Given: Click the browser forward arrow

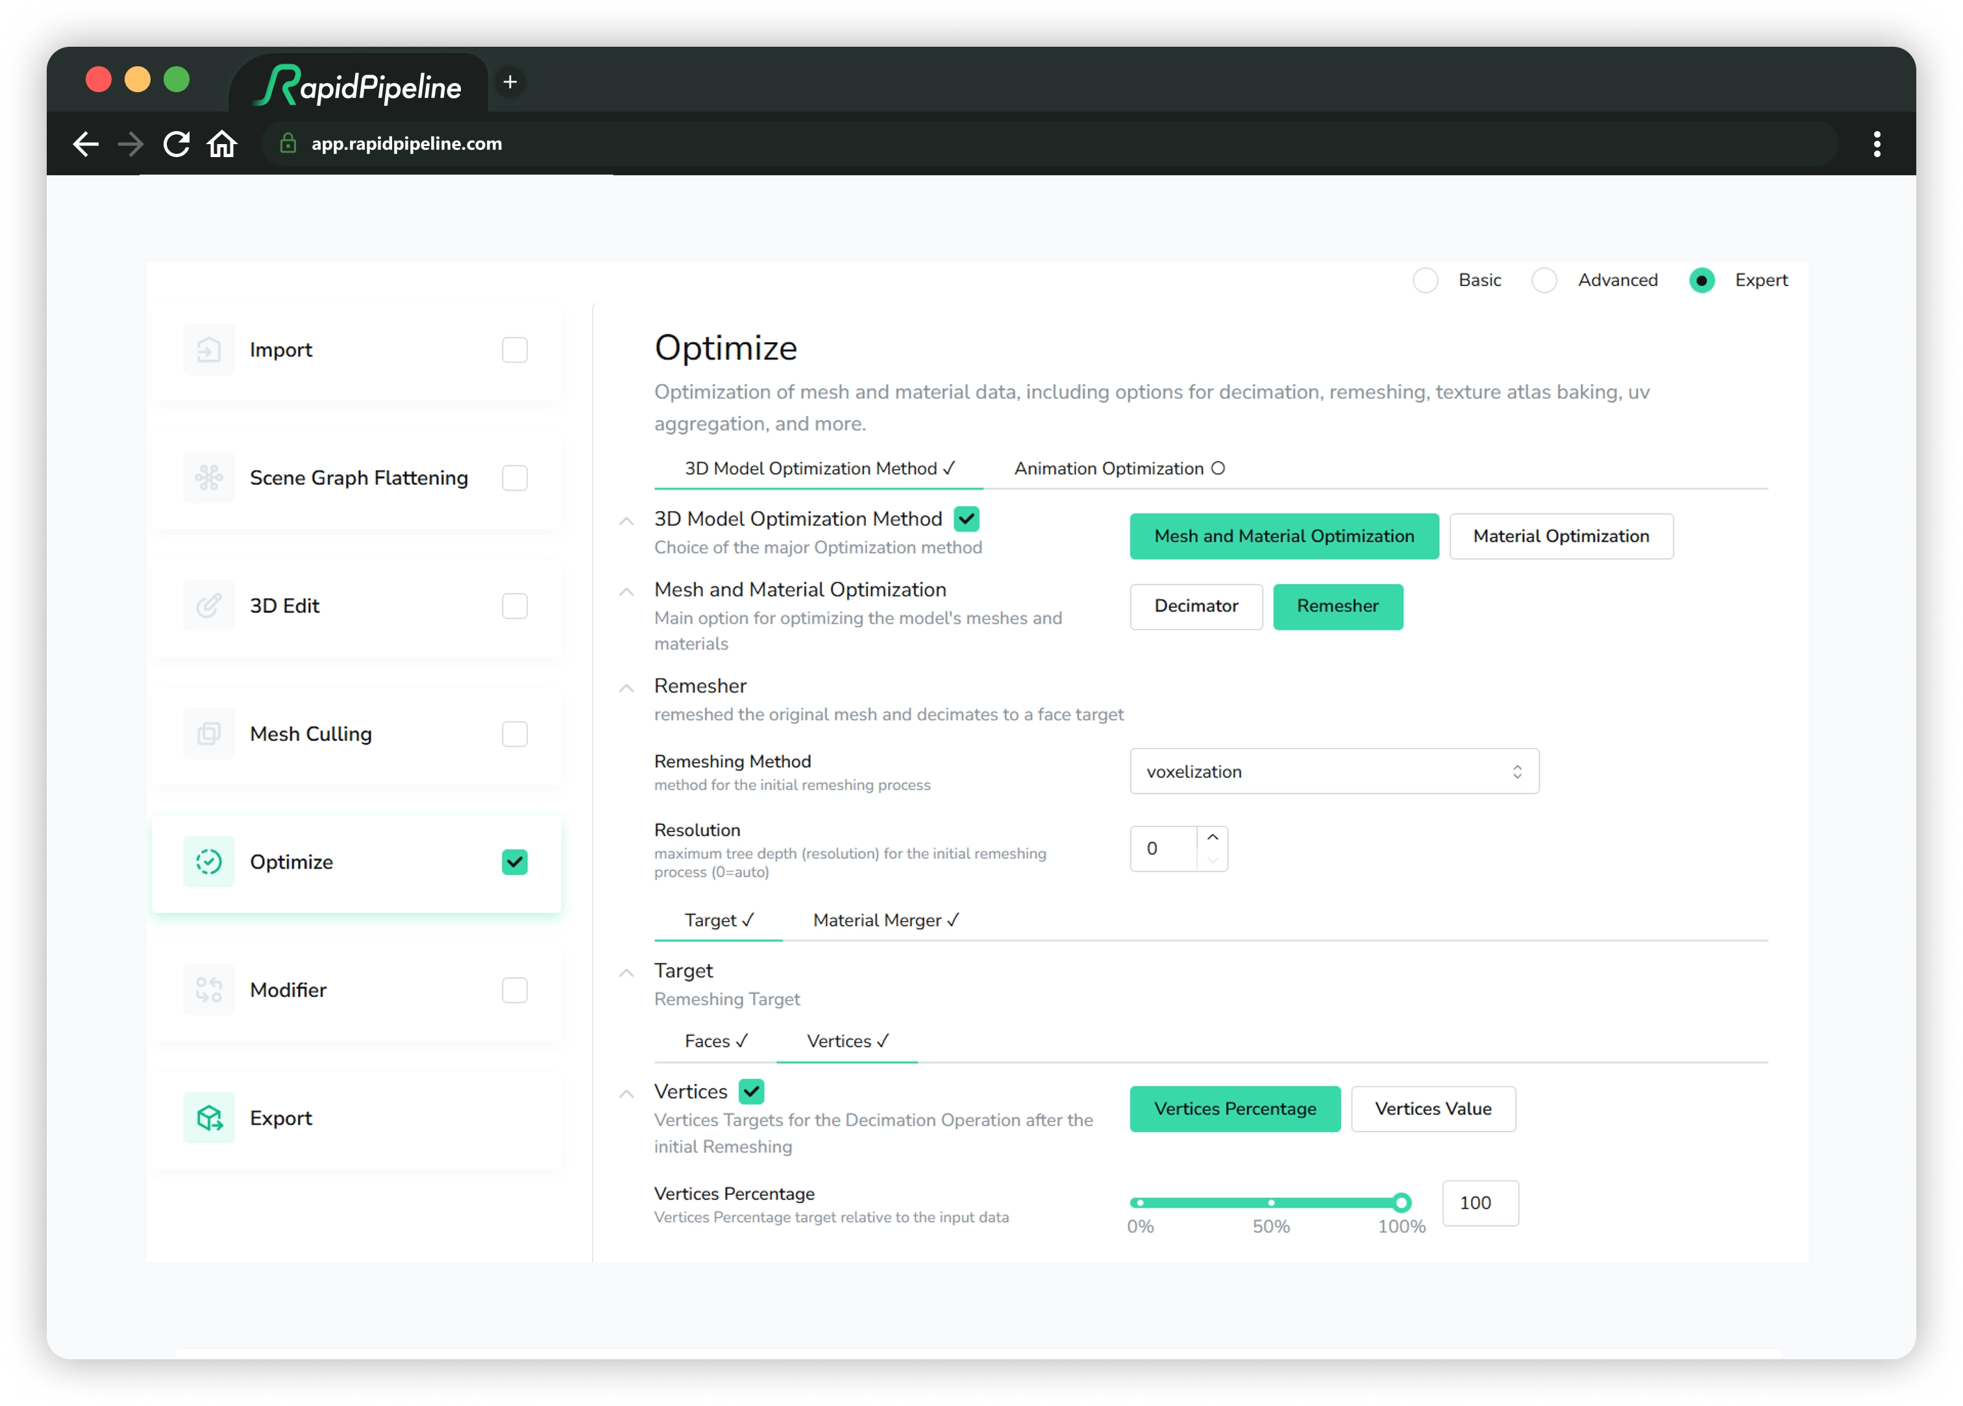Looking at the screenshot, I should 130,143.
